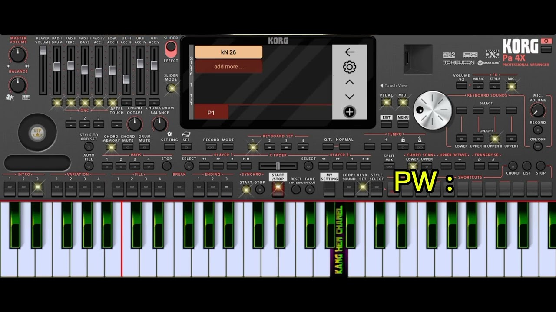Click the My Setting button
Screen dimensions: 556x312
coord(329,189)
